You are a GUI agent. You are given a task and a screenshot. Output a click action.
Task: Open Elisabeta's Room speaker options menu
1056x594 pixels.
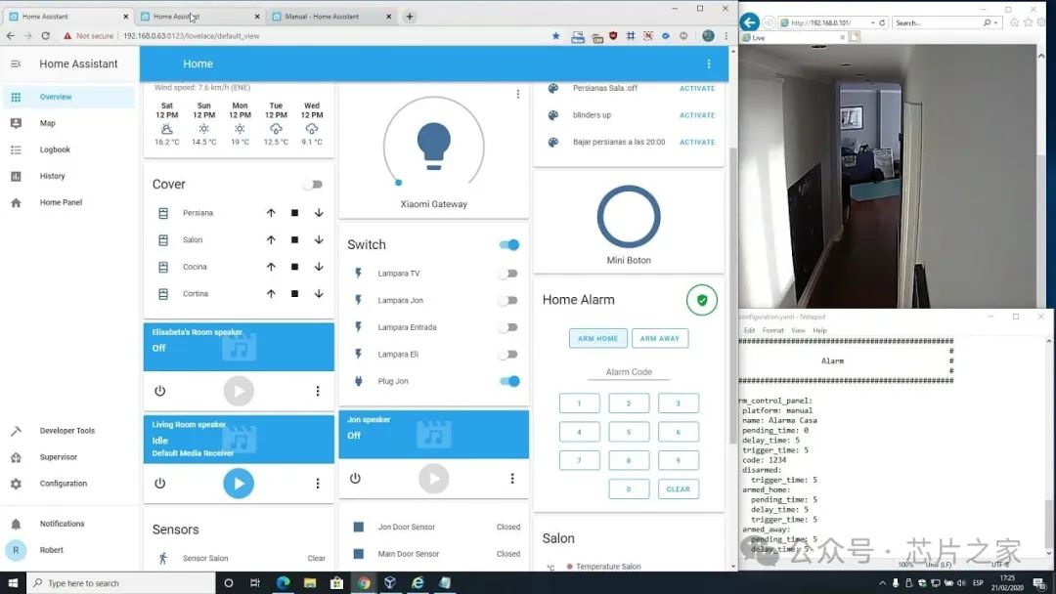(317, 391)
